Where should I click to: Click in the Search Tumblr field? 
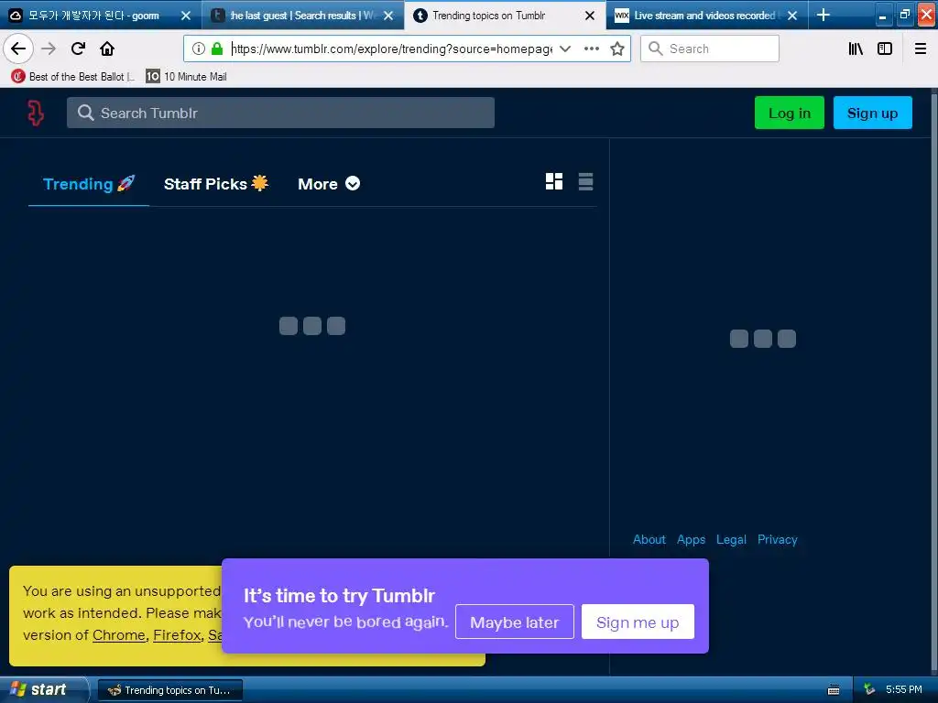(x=280, y=113)
